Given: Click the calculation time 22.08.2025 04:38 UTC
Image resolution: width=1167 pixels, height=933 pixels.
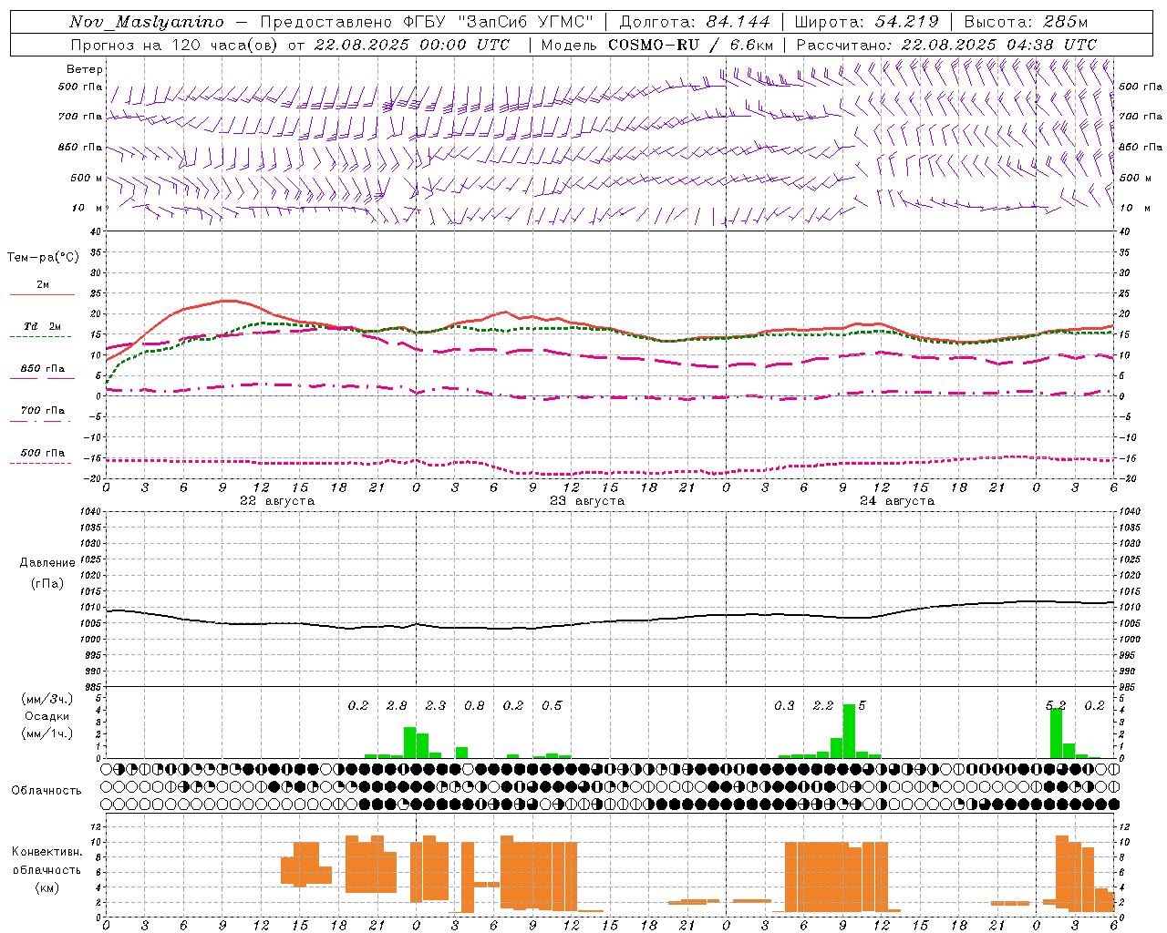Looking at the screenshot, I should click(x=999, y=45).
